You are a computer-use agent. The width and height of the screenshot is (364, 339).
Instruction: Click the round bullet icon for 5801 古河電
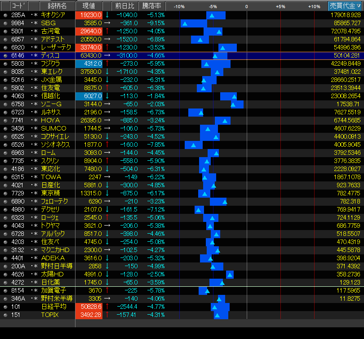[x=5, y=32]
